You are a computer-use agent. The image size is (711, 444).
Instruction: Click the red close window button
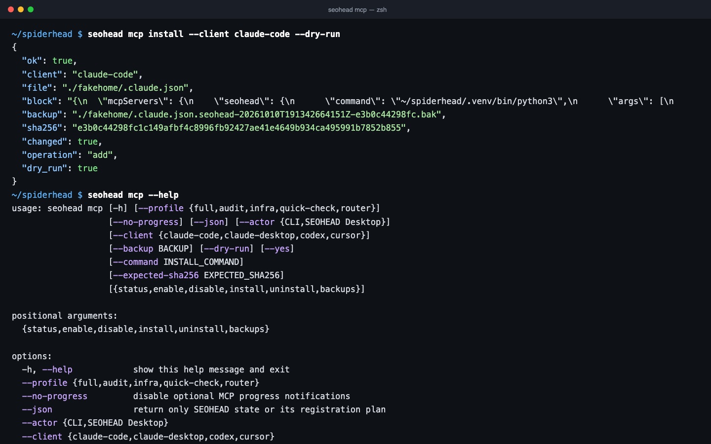(11, 9)
